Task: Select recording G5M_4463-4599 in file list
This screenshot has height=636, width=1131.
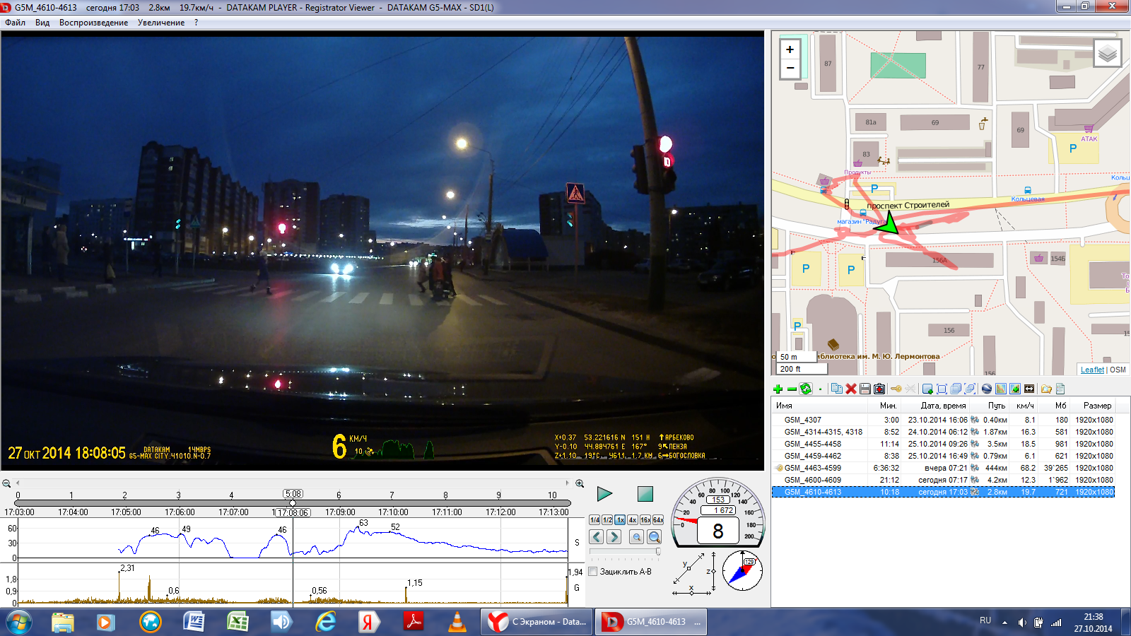Action: click(x=812, y=468)
